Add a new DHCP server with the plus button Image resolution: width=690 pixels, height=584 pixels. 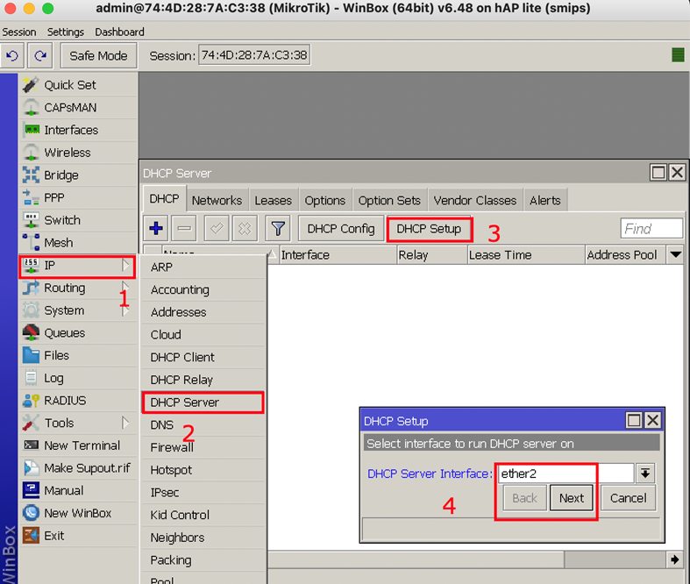click(156, 228)
